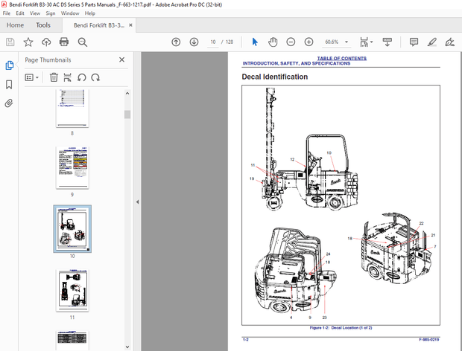Click the thumbnails panel scrollbar handle

tap(127, 115)
